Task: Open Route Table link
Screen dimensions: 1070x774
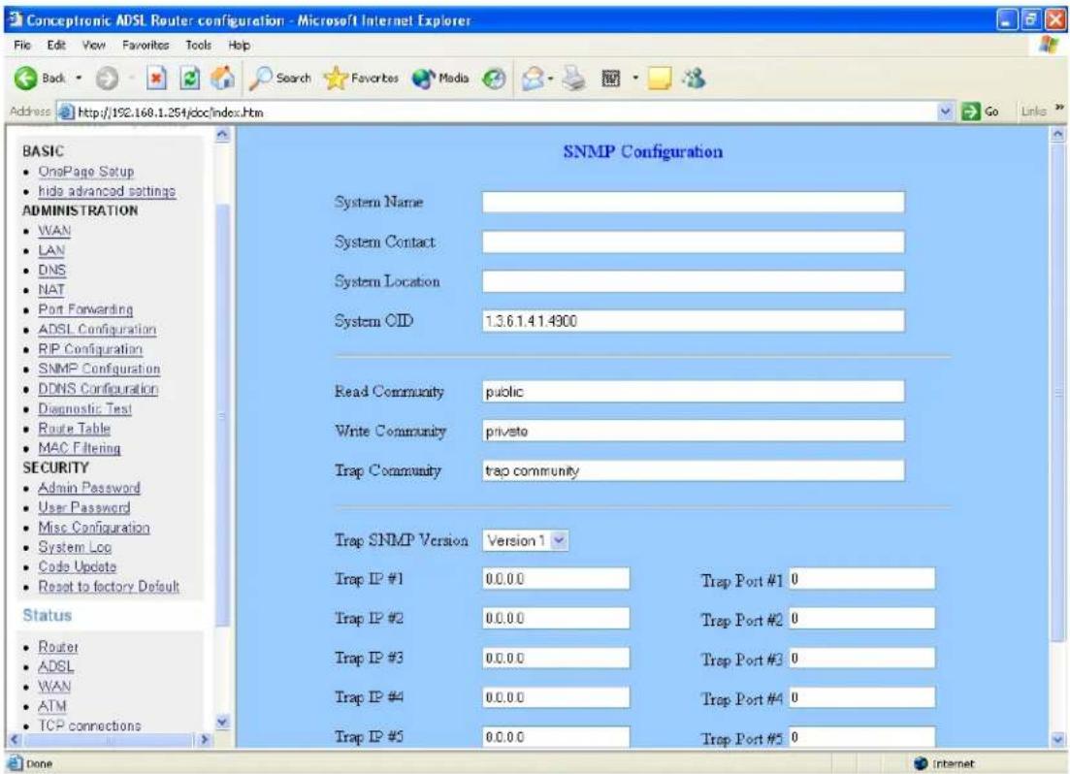Action: click(x=75, y=429)
